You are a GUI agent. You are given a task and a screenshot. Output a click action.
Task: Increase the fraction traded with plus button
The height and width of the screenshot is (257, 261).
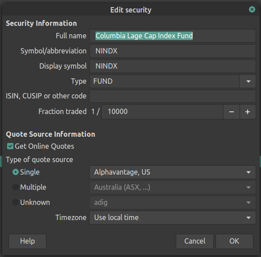pos(248,112)
